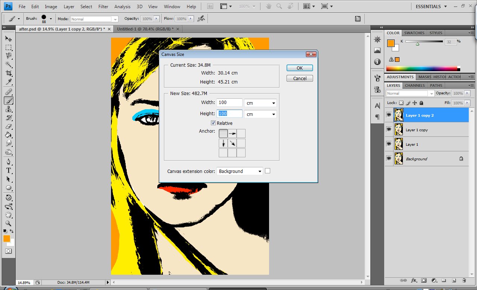Create a new layer group
The height and width of the screenshot is (290, 477).
[x=444, y=280]
